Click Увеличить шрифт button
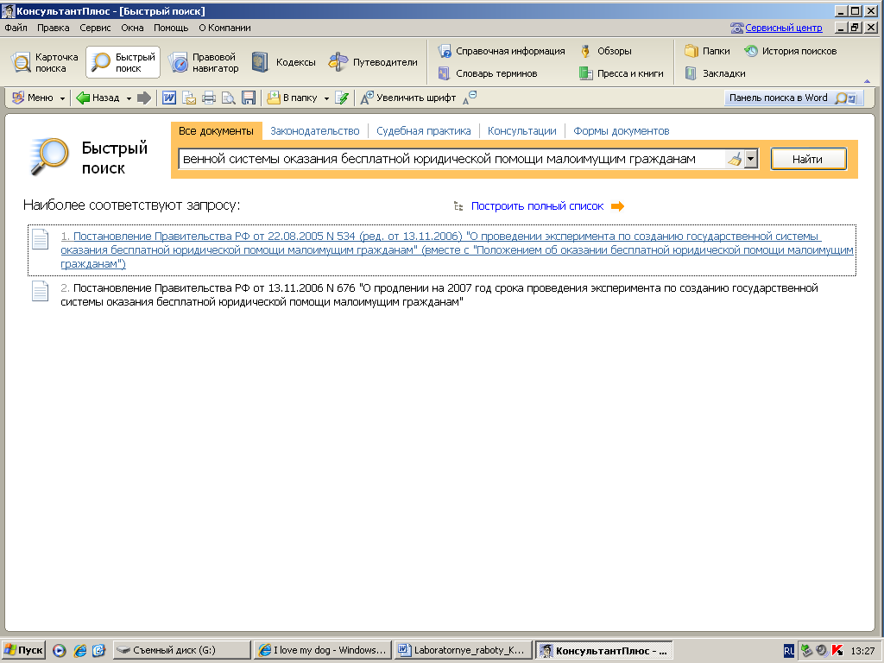The width and height of the screenshot is (884, 663). point(408,98)
